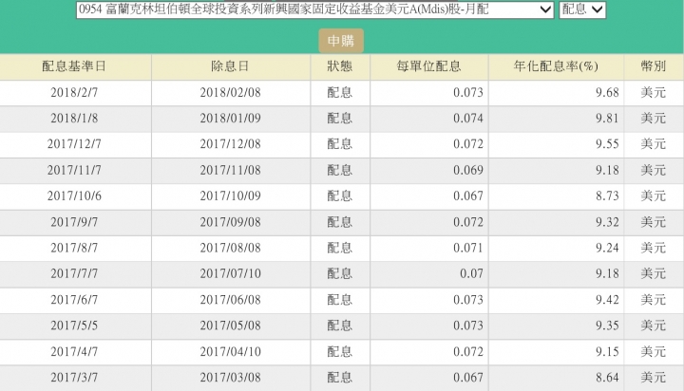Select base date cell 2018/2/7
Screen dimensions: 684x391
[74, 92]
